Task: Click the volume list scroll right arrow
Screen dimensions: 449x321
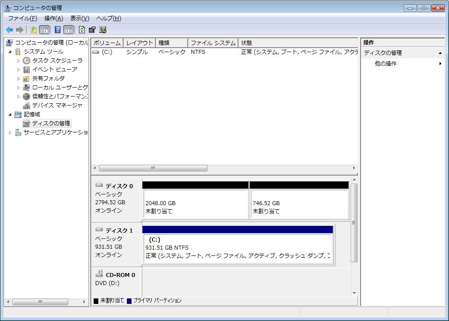Action: pyautogui.click(x=354, y=168)
